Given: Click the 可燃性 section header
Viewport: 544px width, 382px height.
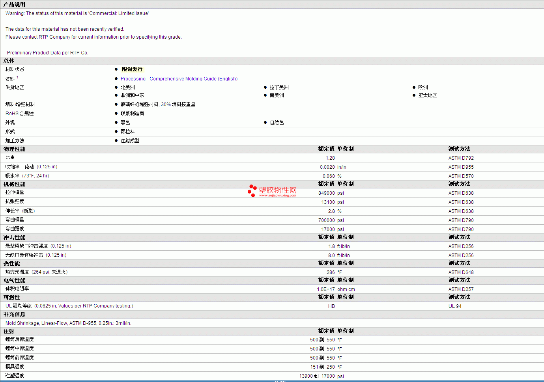Looking at the screenshot, I should click(x=12, y=297).
